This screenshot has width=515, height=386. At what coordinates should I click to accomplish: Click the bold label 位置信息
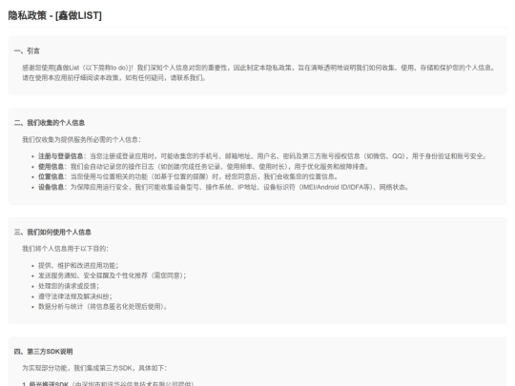pos(51,176)
